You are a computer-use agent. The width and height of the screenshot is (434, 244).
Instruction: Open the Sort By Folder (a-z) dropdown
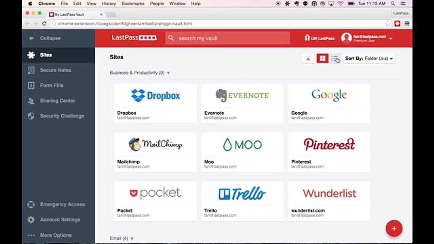[x=369, y=59]
